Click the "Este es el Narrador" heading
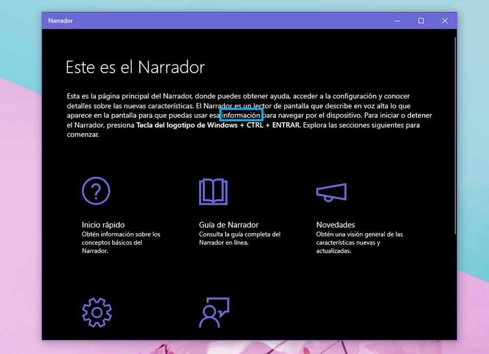This screenshot has width=489, height=354. [135, 67]
